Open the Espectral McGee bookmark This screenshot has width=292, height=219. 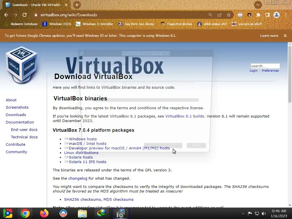pyautogui.click(x=176, y=24)
